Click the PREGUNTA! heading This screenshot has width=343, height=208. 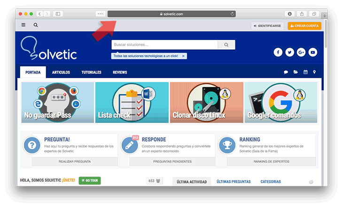(57, 139)
